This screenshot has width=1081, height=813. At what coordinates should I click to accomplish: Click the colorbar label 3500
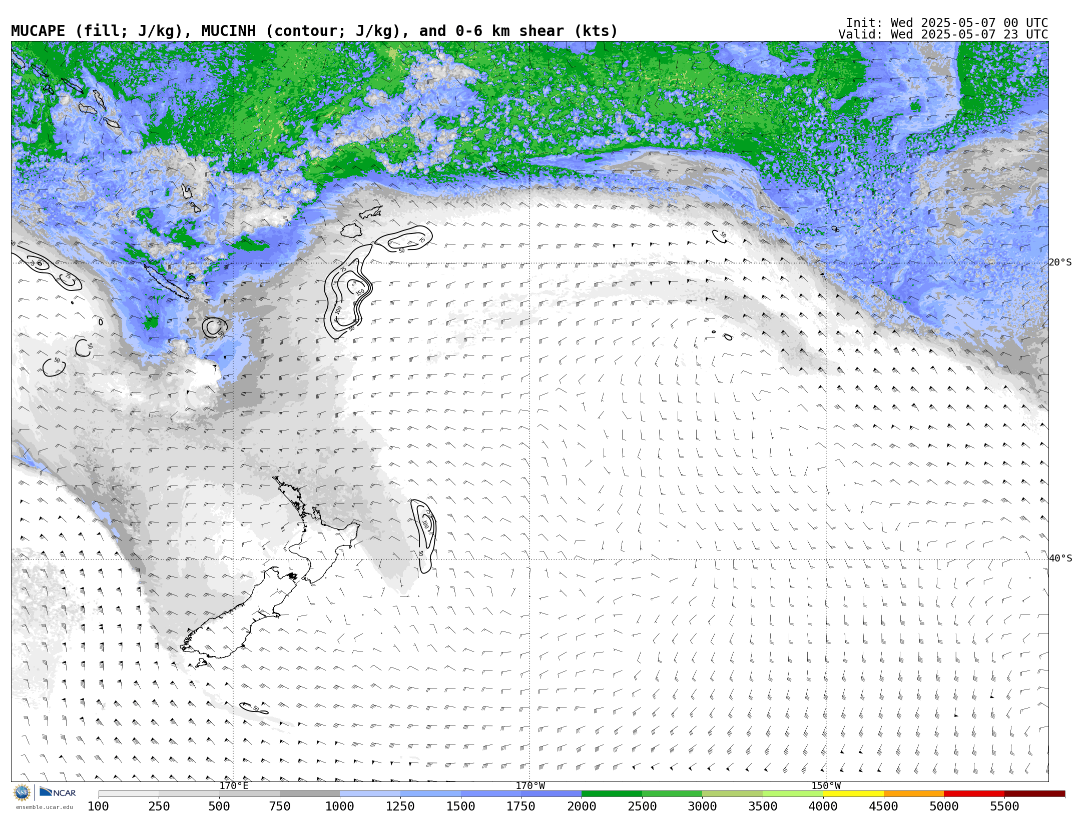pyautogui.click(x=763, y=806)
